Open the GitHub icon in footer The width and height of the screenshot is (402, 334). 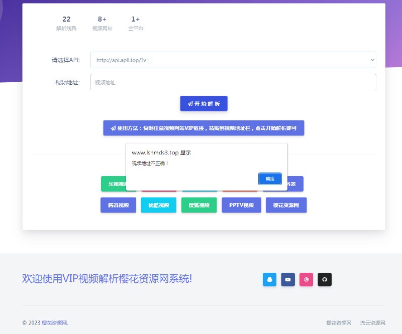(324, 280)
